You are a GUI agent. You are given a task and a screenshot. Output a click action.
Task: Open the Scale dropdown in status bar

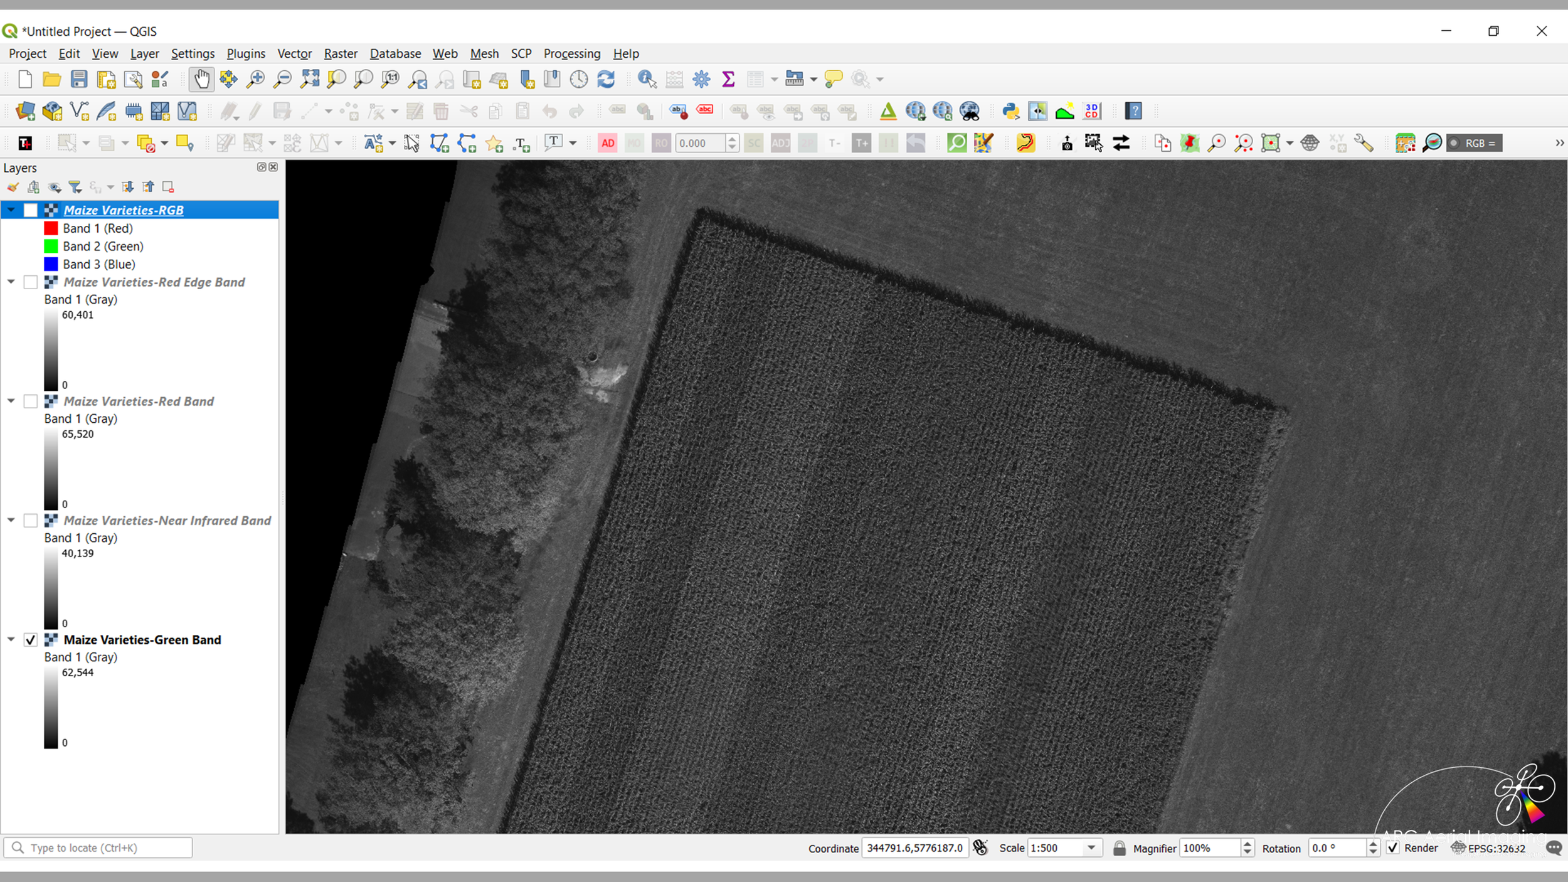pos(1091,848)
